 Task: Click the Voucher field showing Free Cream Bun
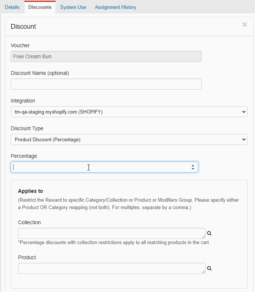tap(106, 56)
